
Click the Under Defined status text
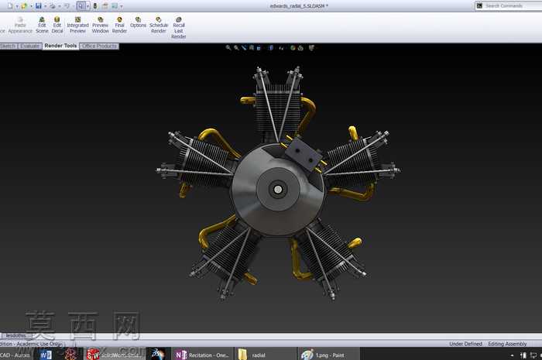pos(465,344)
